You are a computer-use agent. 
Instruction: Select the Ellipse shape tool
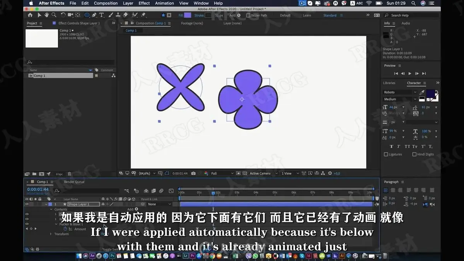click(x=87, y=15)
